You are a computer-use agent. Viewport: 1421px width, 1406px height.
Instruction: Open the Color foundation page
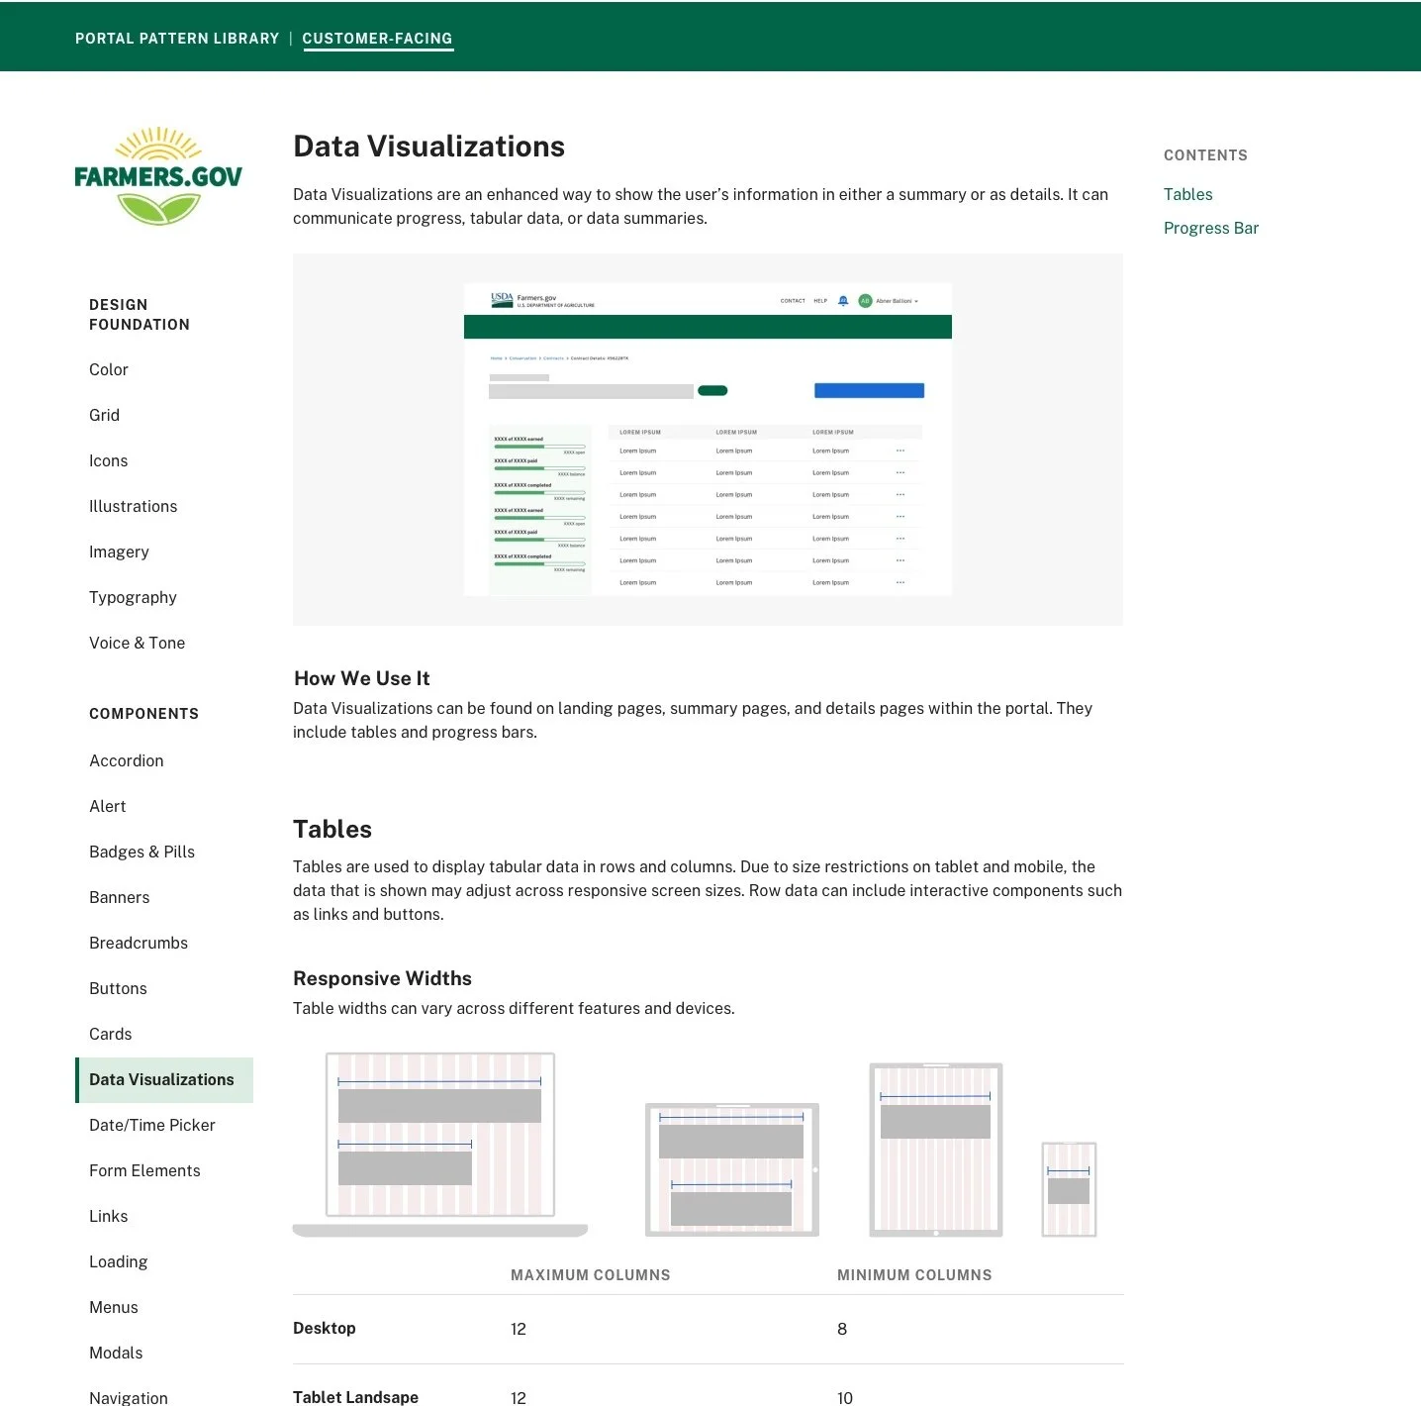tap(109, 369)
